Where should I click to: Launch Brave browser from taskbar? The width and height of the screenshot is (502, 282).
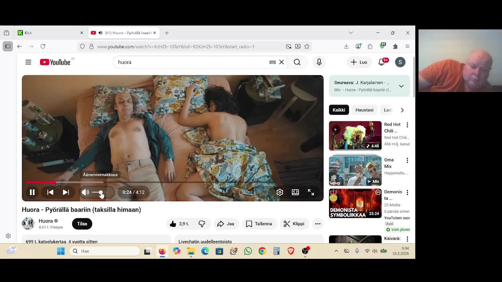coord(291,251)
